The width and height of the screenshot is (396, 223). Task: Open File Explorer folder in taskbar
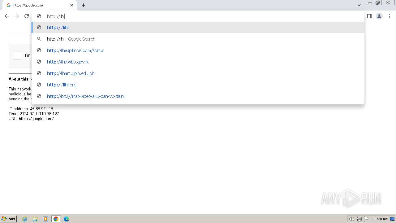[x=35, y=219]
